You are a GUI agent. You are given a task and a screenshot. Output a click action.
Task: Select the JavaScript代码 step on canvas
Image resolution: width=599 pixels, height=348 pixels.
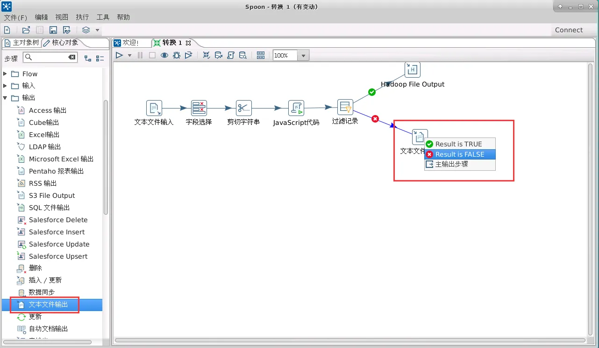[x=296, y=108]
